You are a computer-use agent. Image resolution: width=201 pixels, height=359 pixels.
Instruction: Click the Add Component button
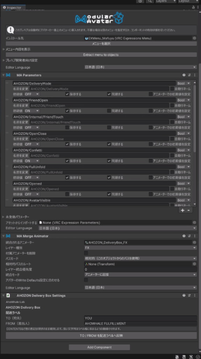(99, 347)
